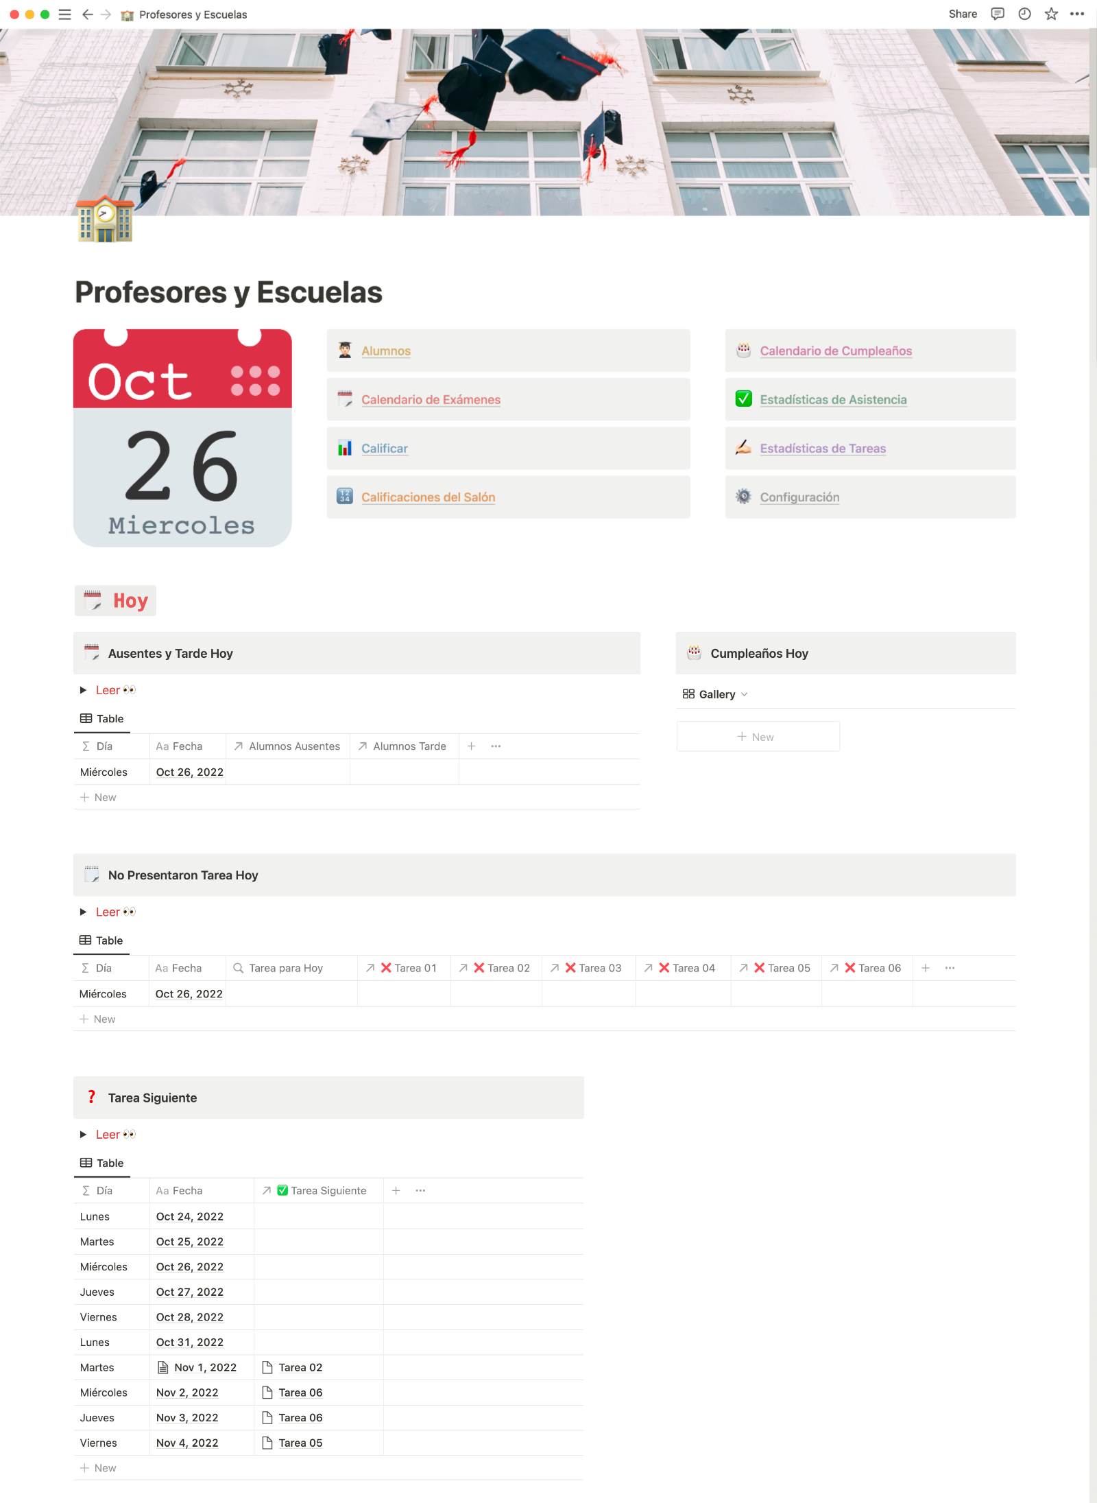The height and width of the screenshot is (1503, 1097).
Task: Open the Calificar link
Action: point(384,448)
